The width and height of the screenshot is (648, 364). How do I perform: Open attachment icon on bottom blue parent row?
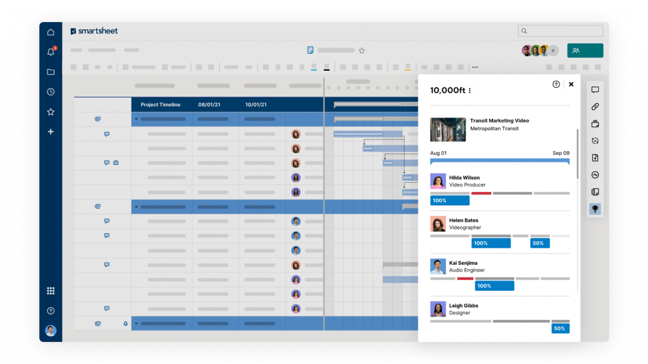97,324
